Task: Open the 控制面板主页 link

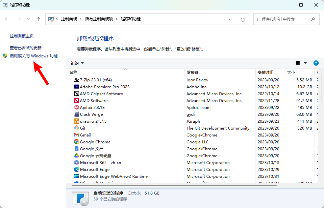Action: [22, 36]
